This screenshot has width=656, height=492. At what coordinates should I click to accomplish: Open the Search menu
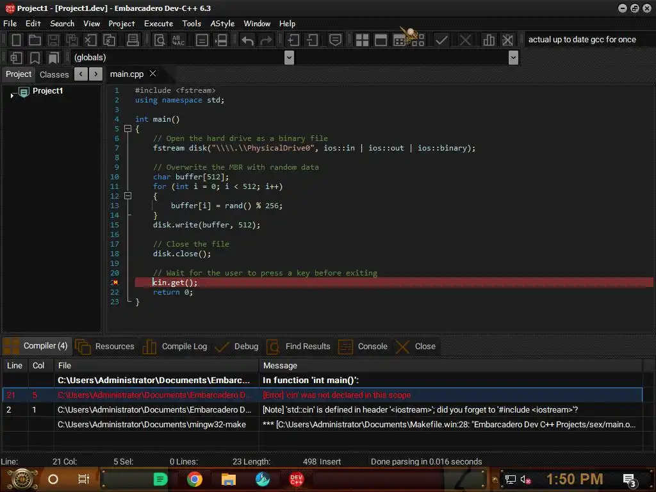click(62, 24)
